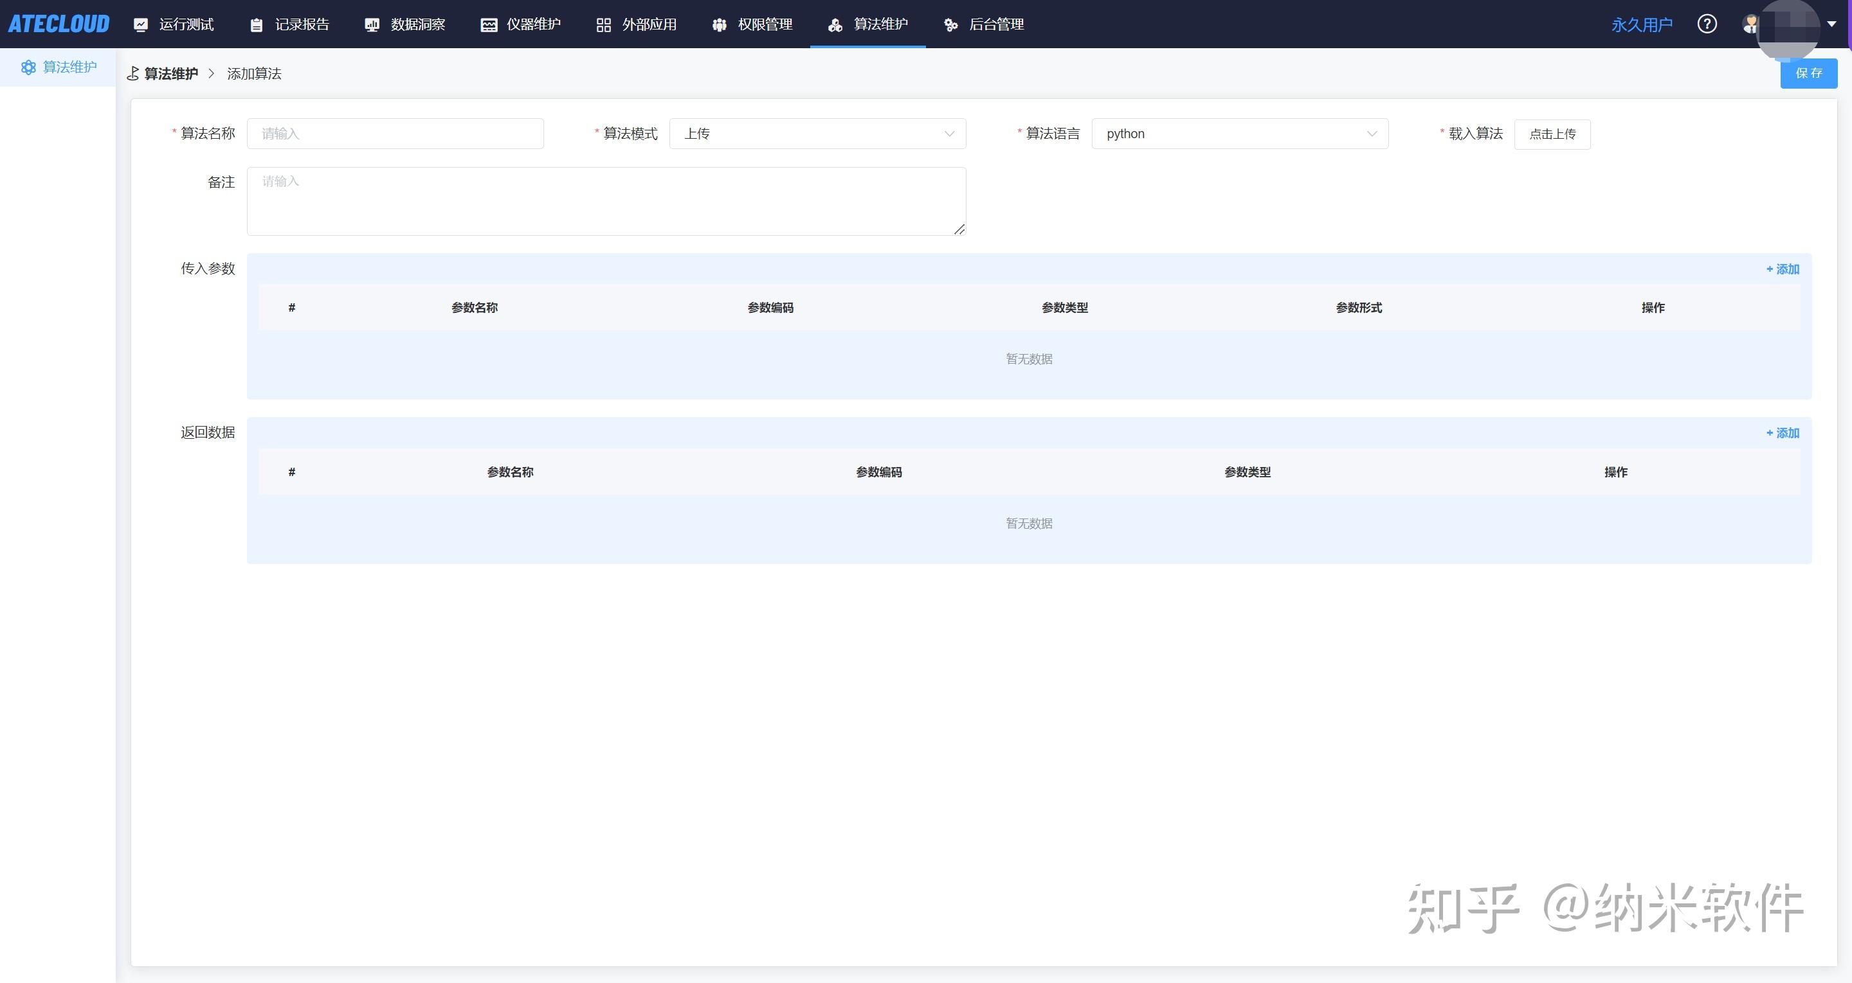Open the user account dropdown arrow
The width and height of the screenshot is (1852, 983).
[1832, 24]
